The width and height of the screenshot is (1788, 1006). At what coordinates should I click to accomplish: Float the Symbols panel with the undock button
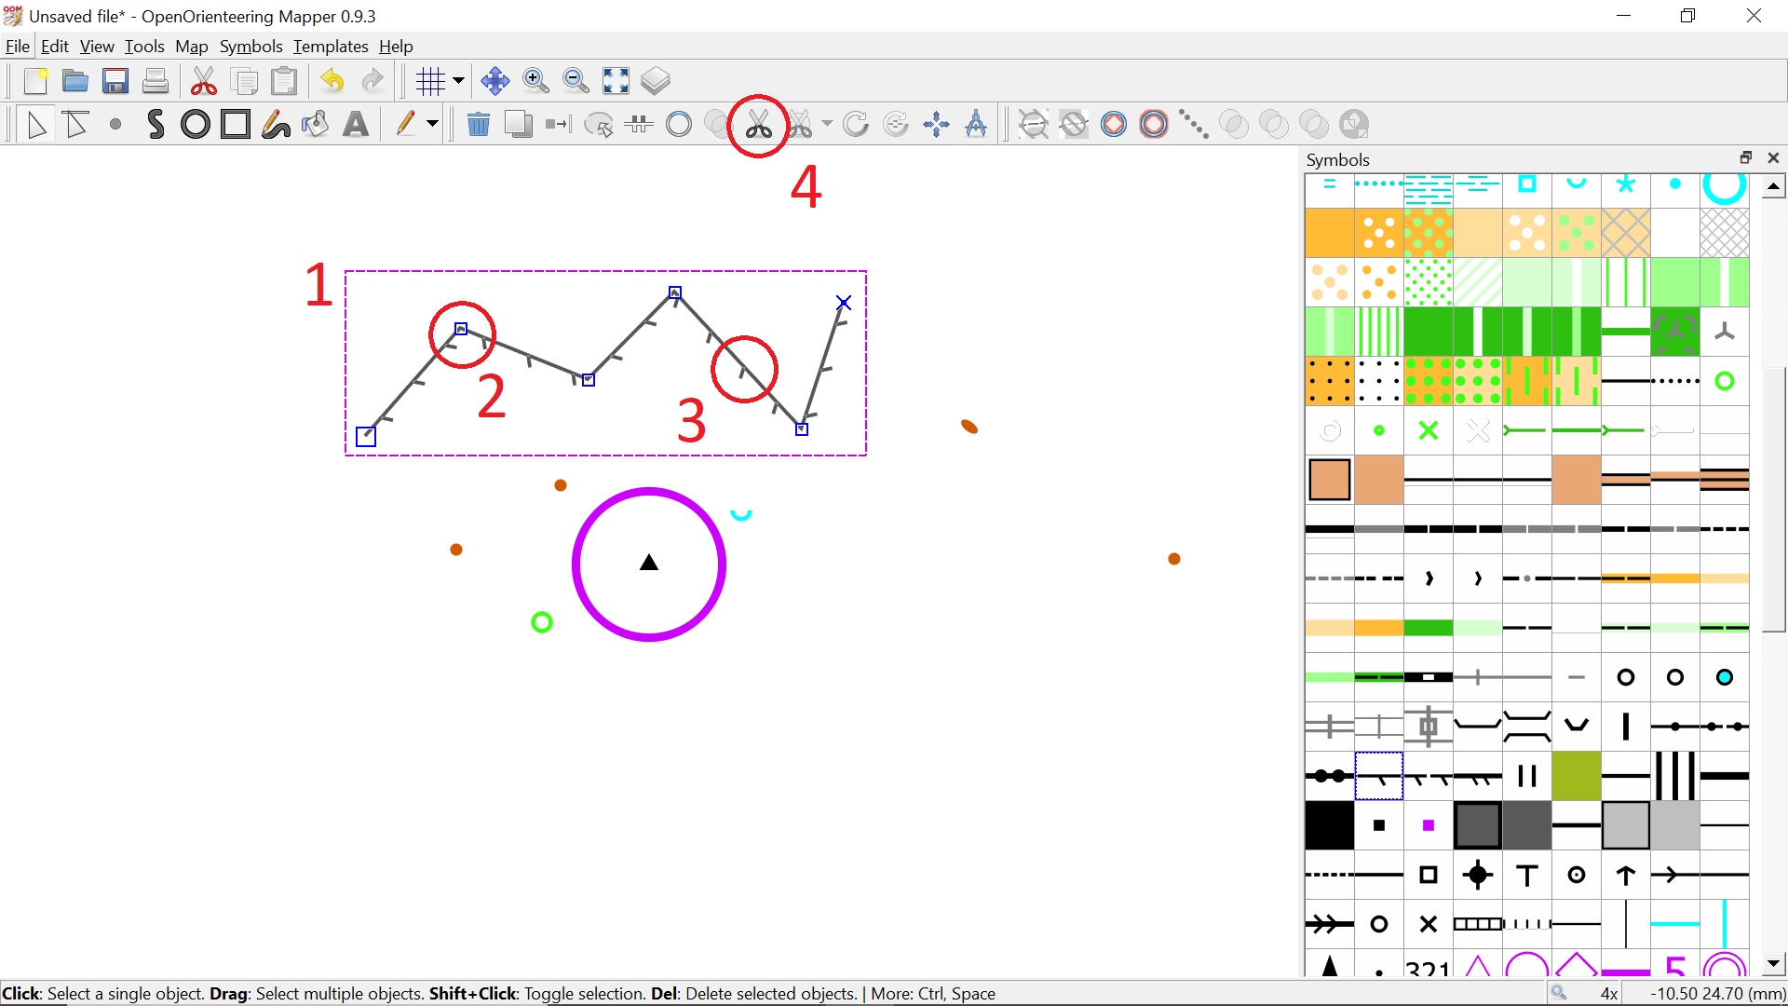tap(1745, 158)
